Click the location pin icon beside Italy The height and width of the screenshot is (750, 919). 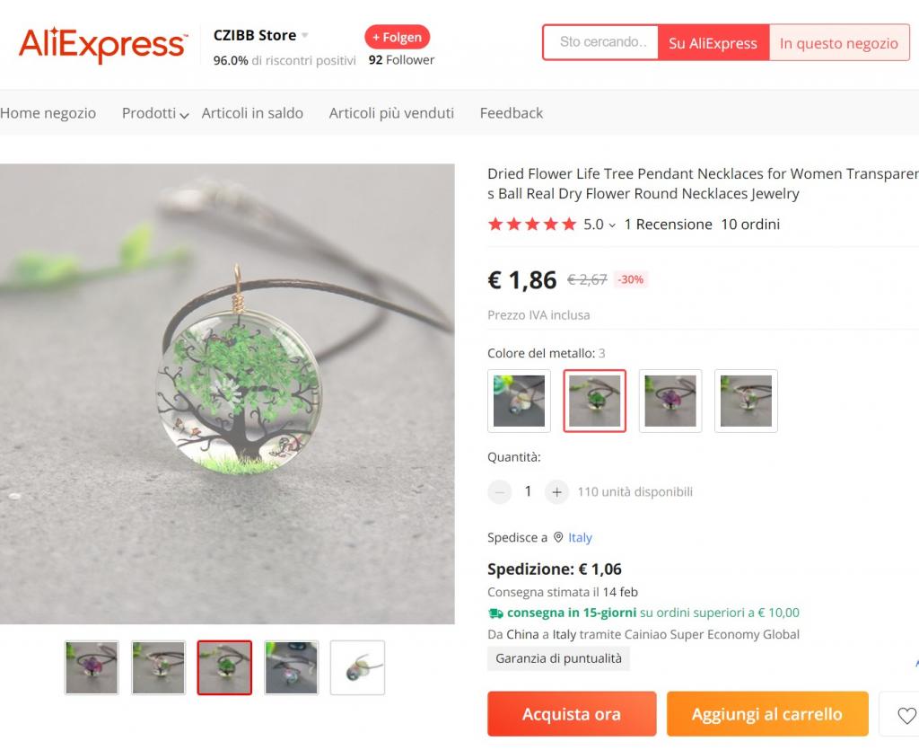pyautogui.click(x=558, y=537)
